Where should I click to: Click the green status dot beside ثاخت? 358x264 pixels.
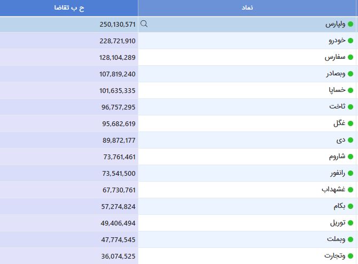(x=351, y=107)
